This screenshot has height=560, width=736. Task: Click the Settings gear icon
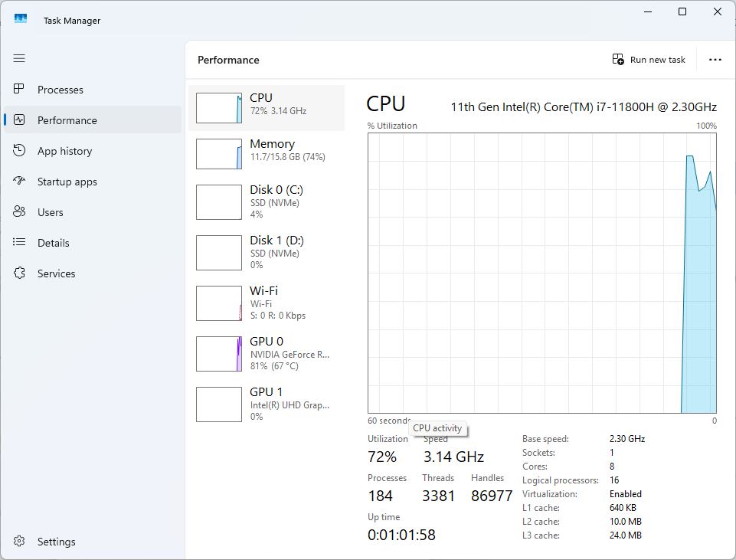point(19,541)
